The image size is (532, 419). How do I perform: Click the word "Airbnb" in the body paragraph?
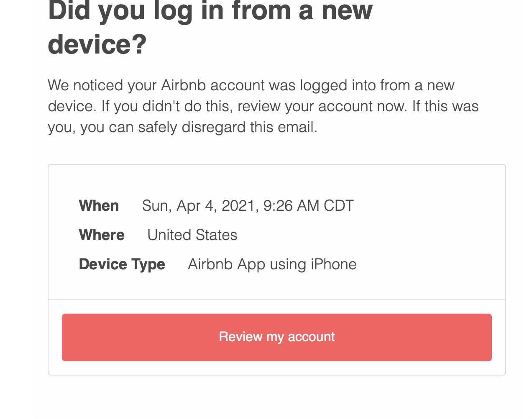point(183,85)
